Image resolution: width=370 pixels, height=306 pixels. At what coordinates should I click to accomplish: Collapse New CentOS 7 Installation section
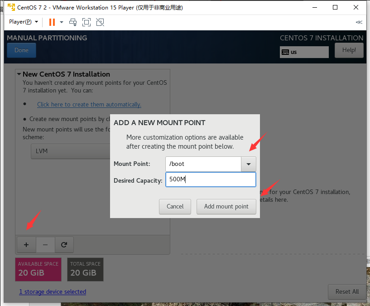[x=19, y=74]
